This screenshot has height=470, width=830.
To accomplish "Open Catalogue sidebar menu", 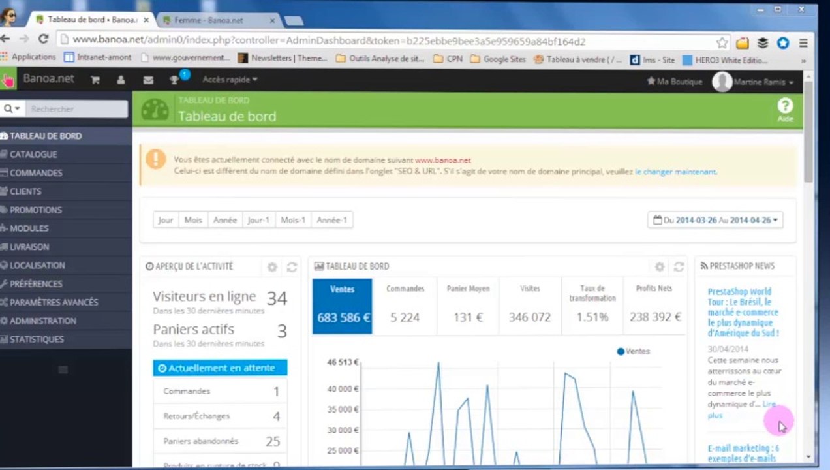I will click(x=66, y=155).
